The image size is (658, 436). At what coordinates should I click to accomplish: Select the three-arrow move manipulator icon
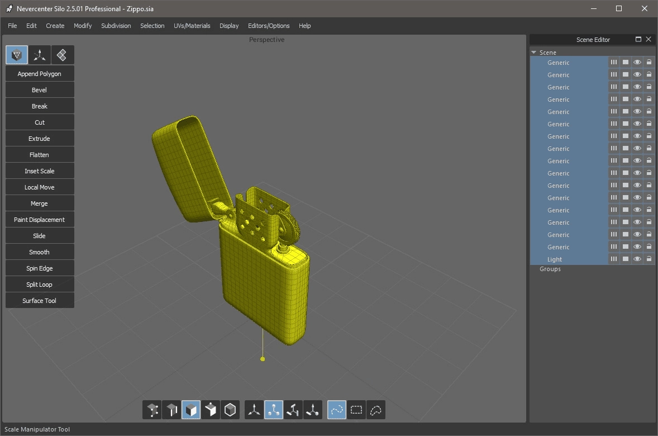(x=254, y=410)
